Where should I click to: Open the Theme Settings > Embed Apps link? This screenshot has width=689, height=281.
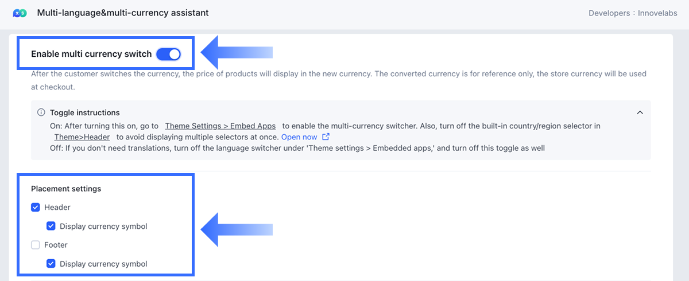click(220, 126)
